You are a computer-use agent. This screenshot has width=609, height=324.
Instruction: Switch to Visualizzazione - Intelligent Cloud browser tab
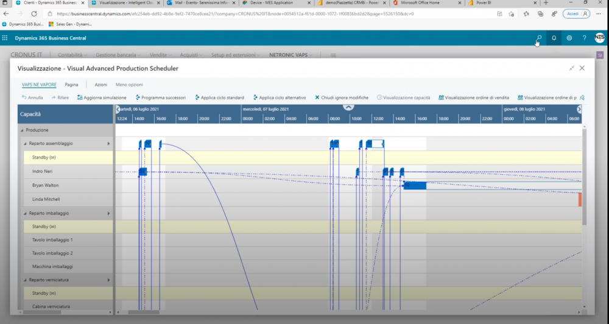(x=126, y=2)
